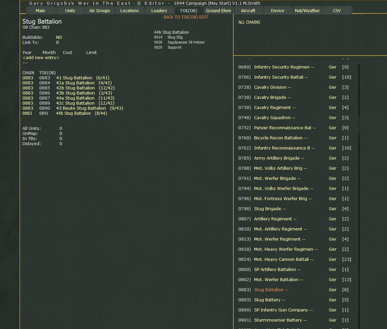The width and height of the screenshot is (387, 329).
Task: Click 0014 Stug IIIg element
Action: click(168, 37)
